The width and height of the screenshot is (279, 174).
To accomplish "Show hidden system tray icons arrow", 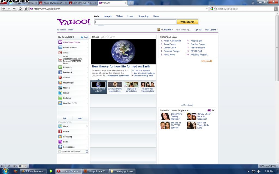I will pos(248,171).
